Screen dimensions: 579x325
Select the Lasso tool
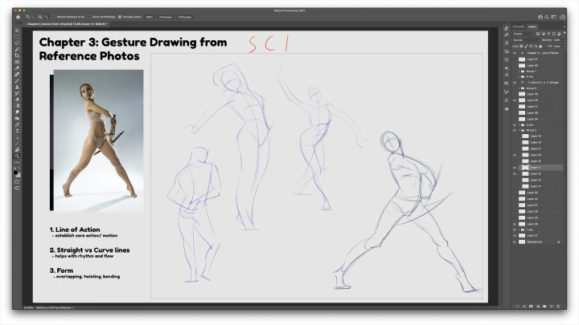click(x=17, y=43)
